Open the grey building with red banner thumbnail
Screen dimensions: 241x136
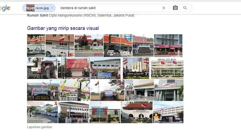click(x=168, y=46)
